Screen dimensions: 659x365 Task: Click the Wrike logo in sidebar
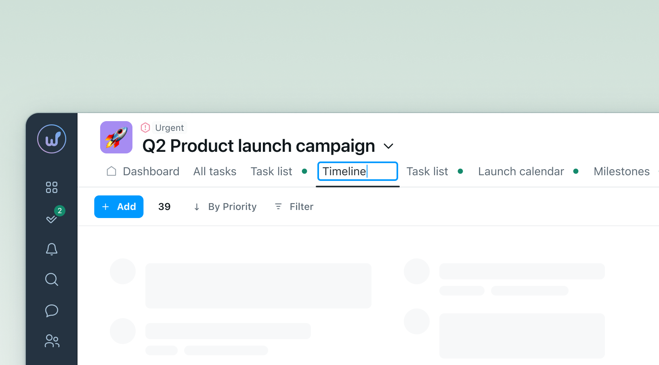[52, 139]
